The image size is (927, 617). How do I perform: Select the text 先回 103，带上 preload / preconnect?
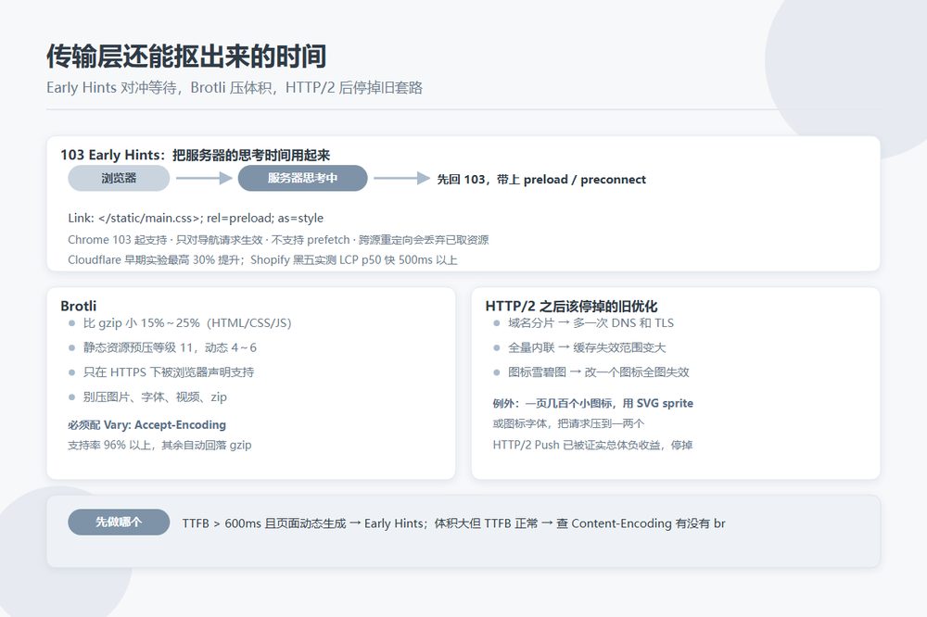point(541,179)
